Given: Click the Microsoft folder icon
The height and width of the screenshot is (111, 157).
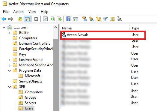Looking at the screenshot, I should pos(21,76).
